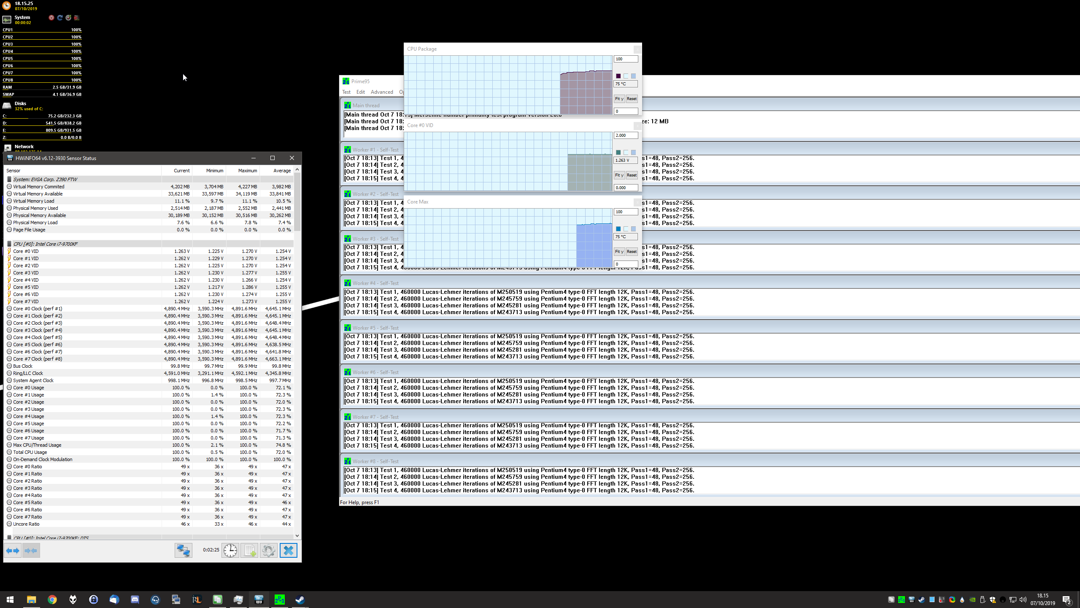
Task: Click the shrink sensor columns arrows button
Action: point(31,551)
